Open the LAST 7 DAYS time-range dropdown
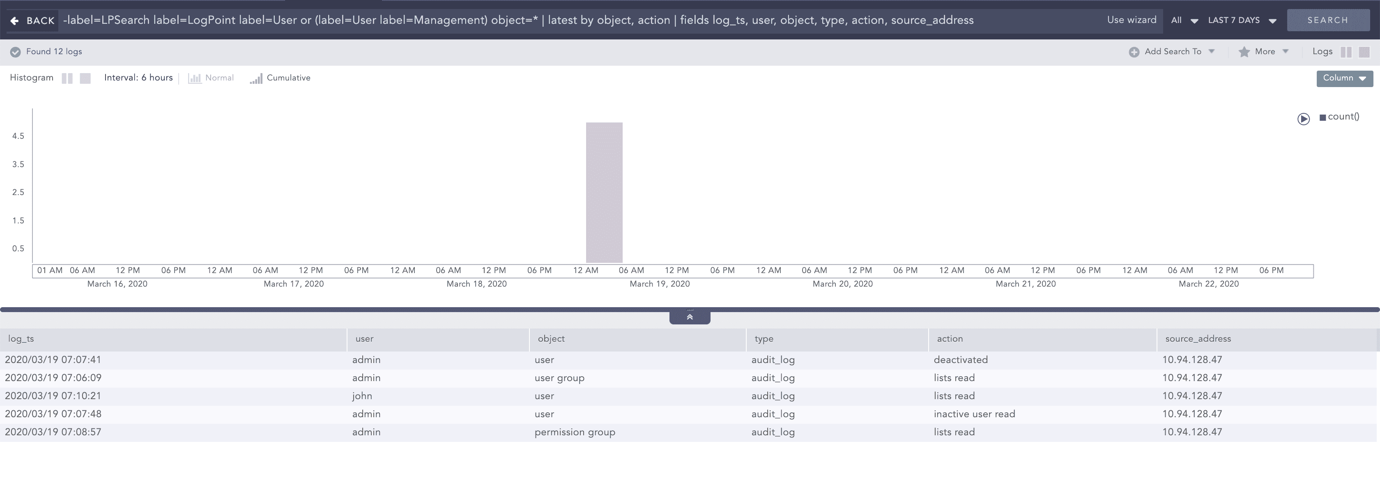This screenshot has width=1380, height=478. pyautogui.click(x=1241, y=20)
